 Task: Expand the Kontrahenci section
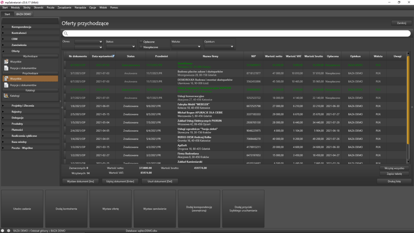tap(3, 33)
